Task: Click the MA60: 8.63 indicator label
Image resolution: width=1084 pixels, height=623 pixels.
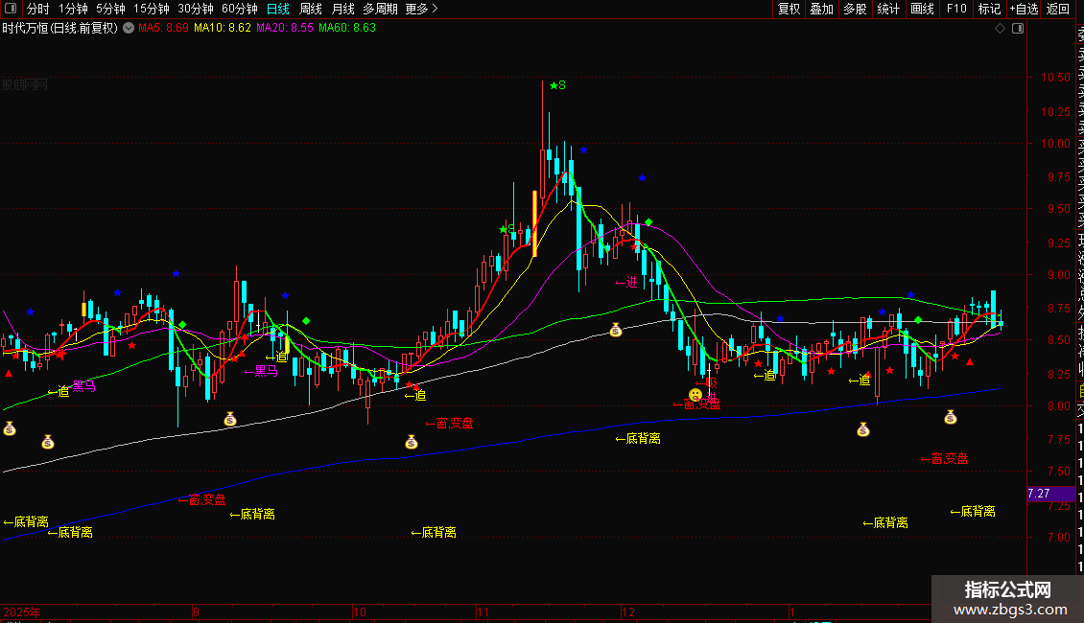Action: 347,29
